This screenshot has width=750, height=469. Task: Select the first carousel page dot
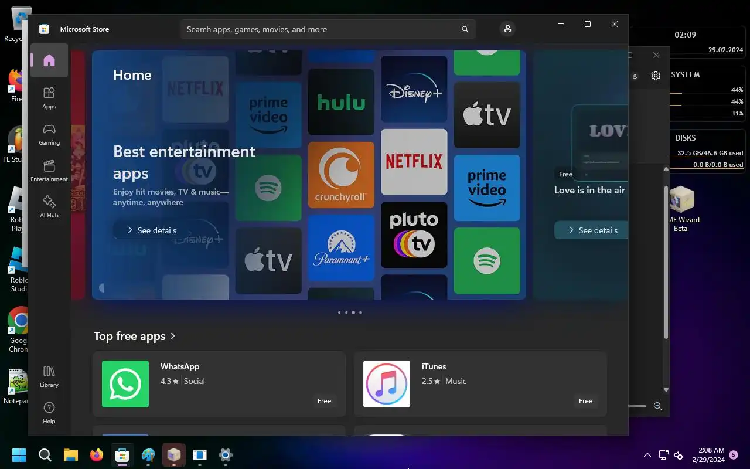pos(339,312)
